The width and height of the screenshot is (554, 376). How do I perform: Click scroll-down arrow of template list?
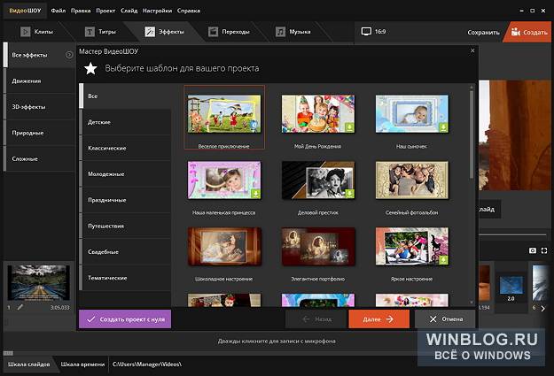[472, 303]
